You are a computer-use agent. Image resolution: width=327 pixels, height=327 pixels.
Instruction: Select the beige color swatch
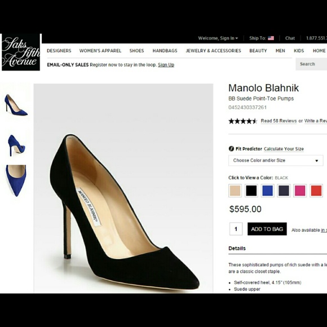coord(235,191)
